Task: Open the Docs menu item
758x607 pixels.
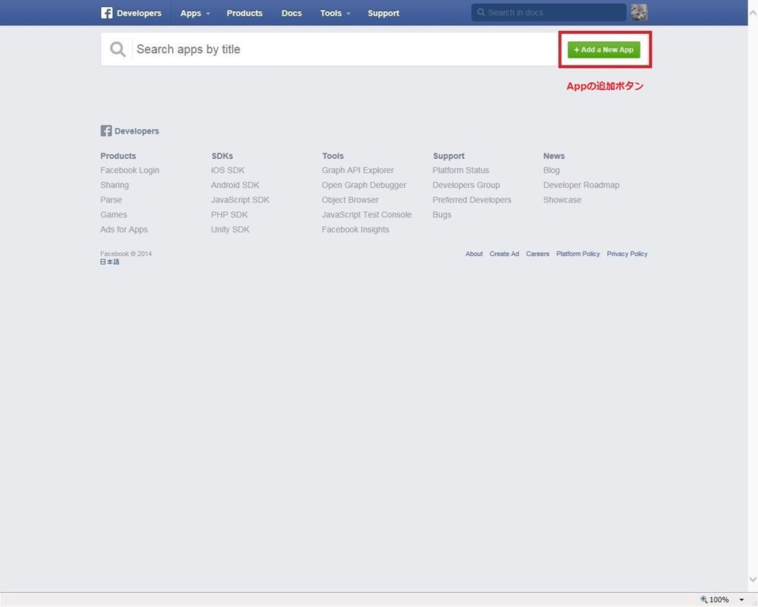Action: 291,13
